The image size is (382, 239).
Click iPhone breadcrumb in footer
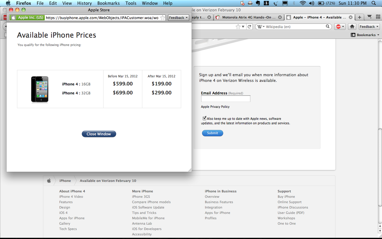[x=65, y=181]
